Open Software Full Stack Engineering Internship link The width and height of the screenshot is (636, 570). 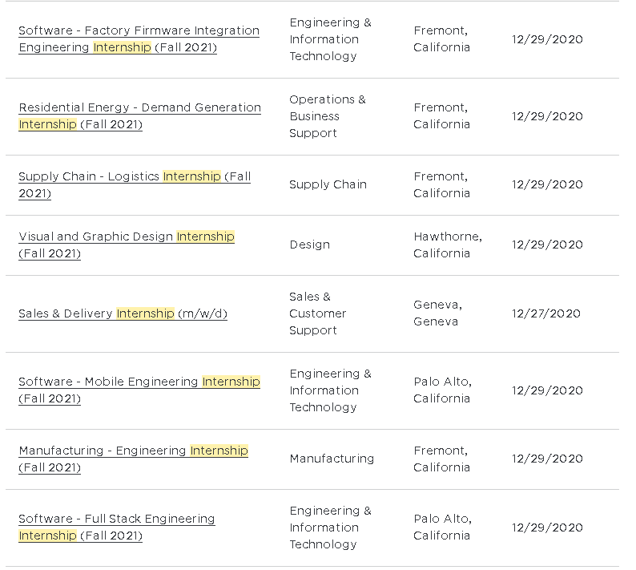click(x=116, y=519)
